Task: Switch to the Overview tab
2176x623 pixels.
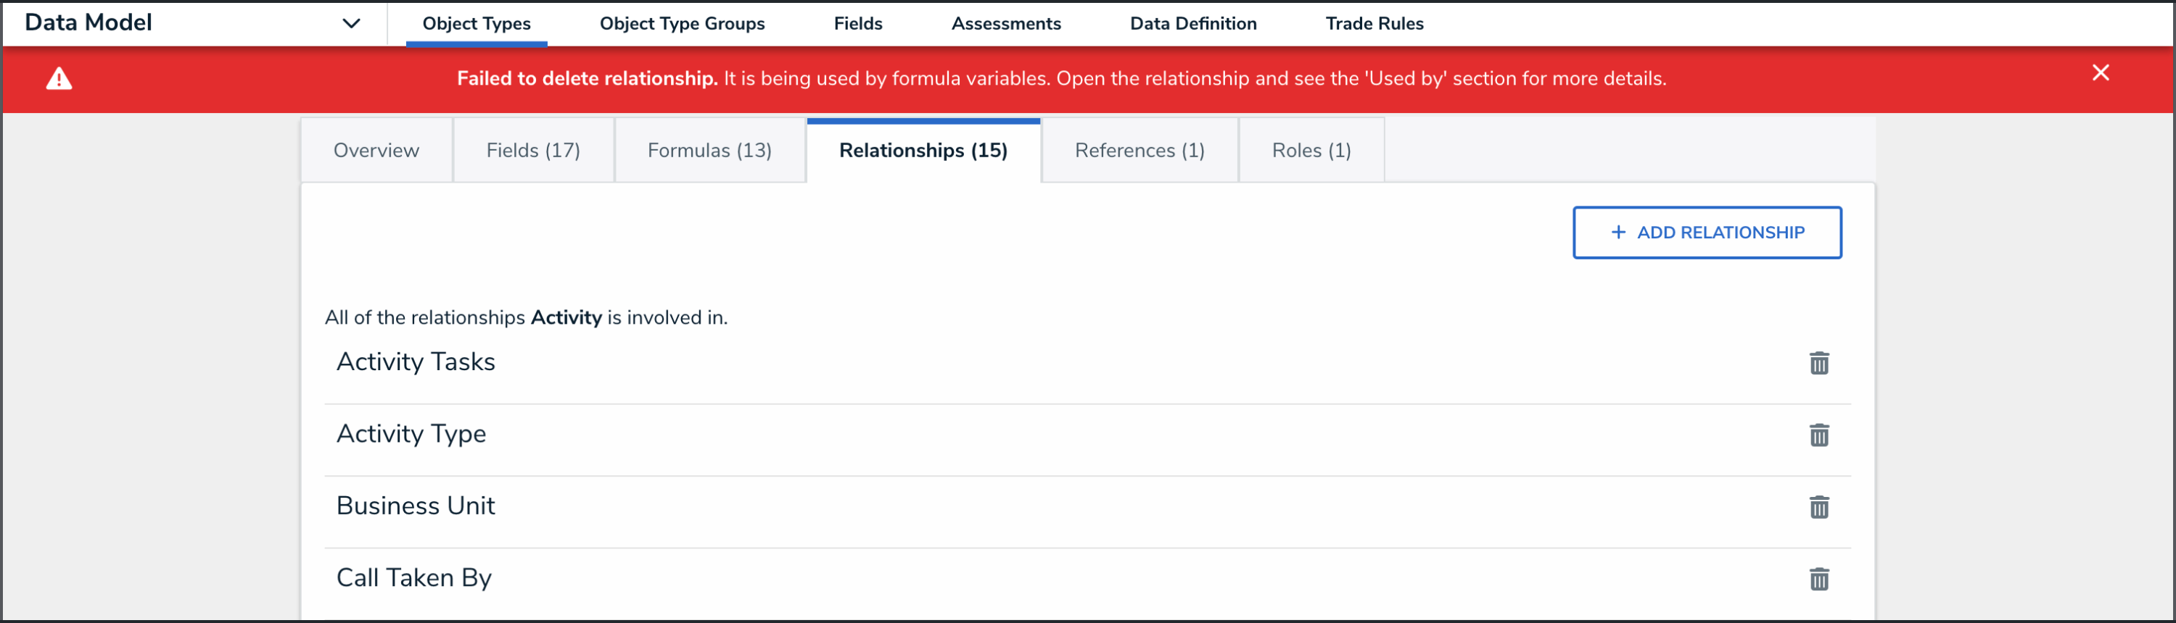Action: pos(376,150)
